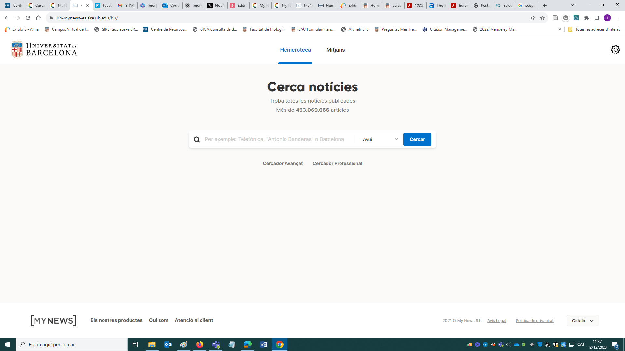Click the MyNews footer logo

click(x=53, y=320)
